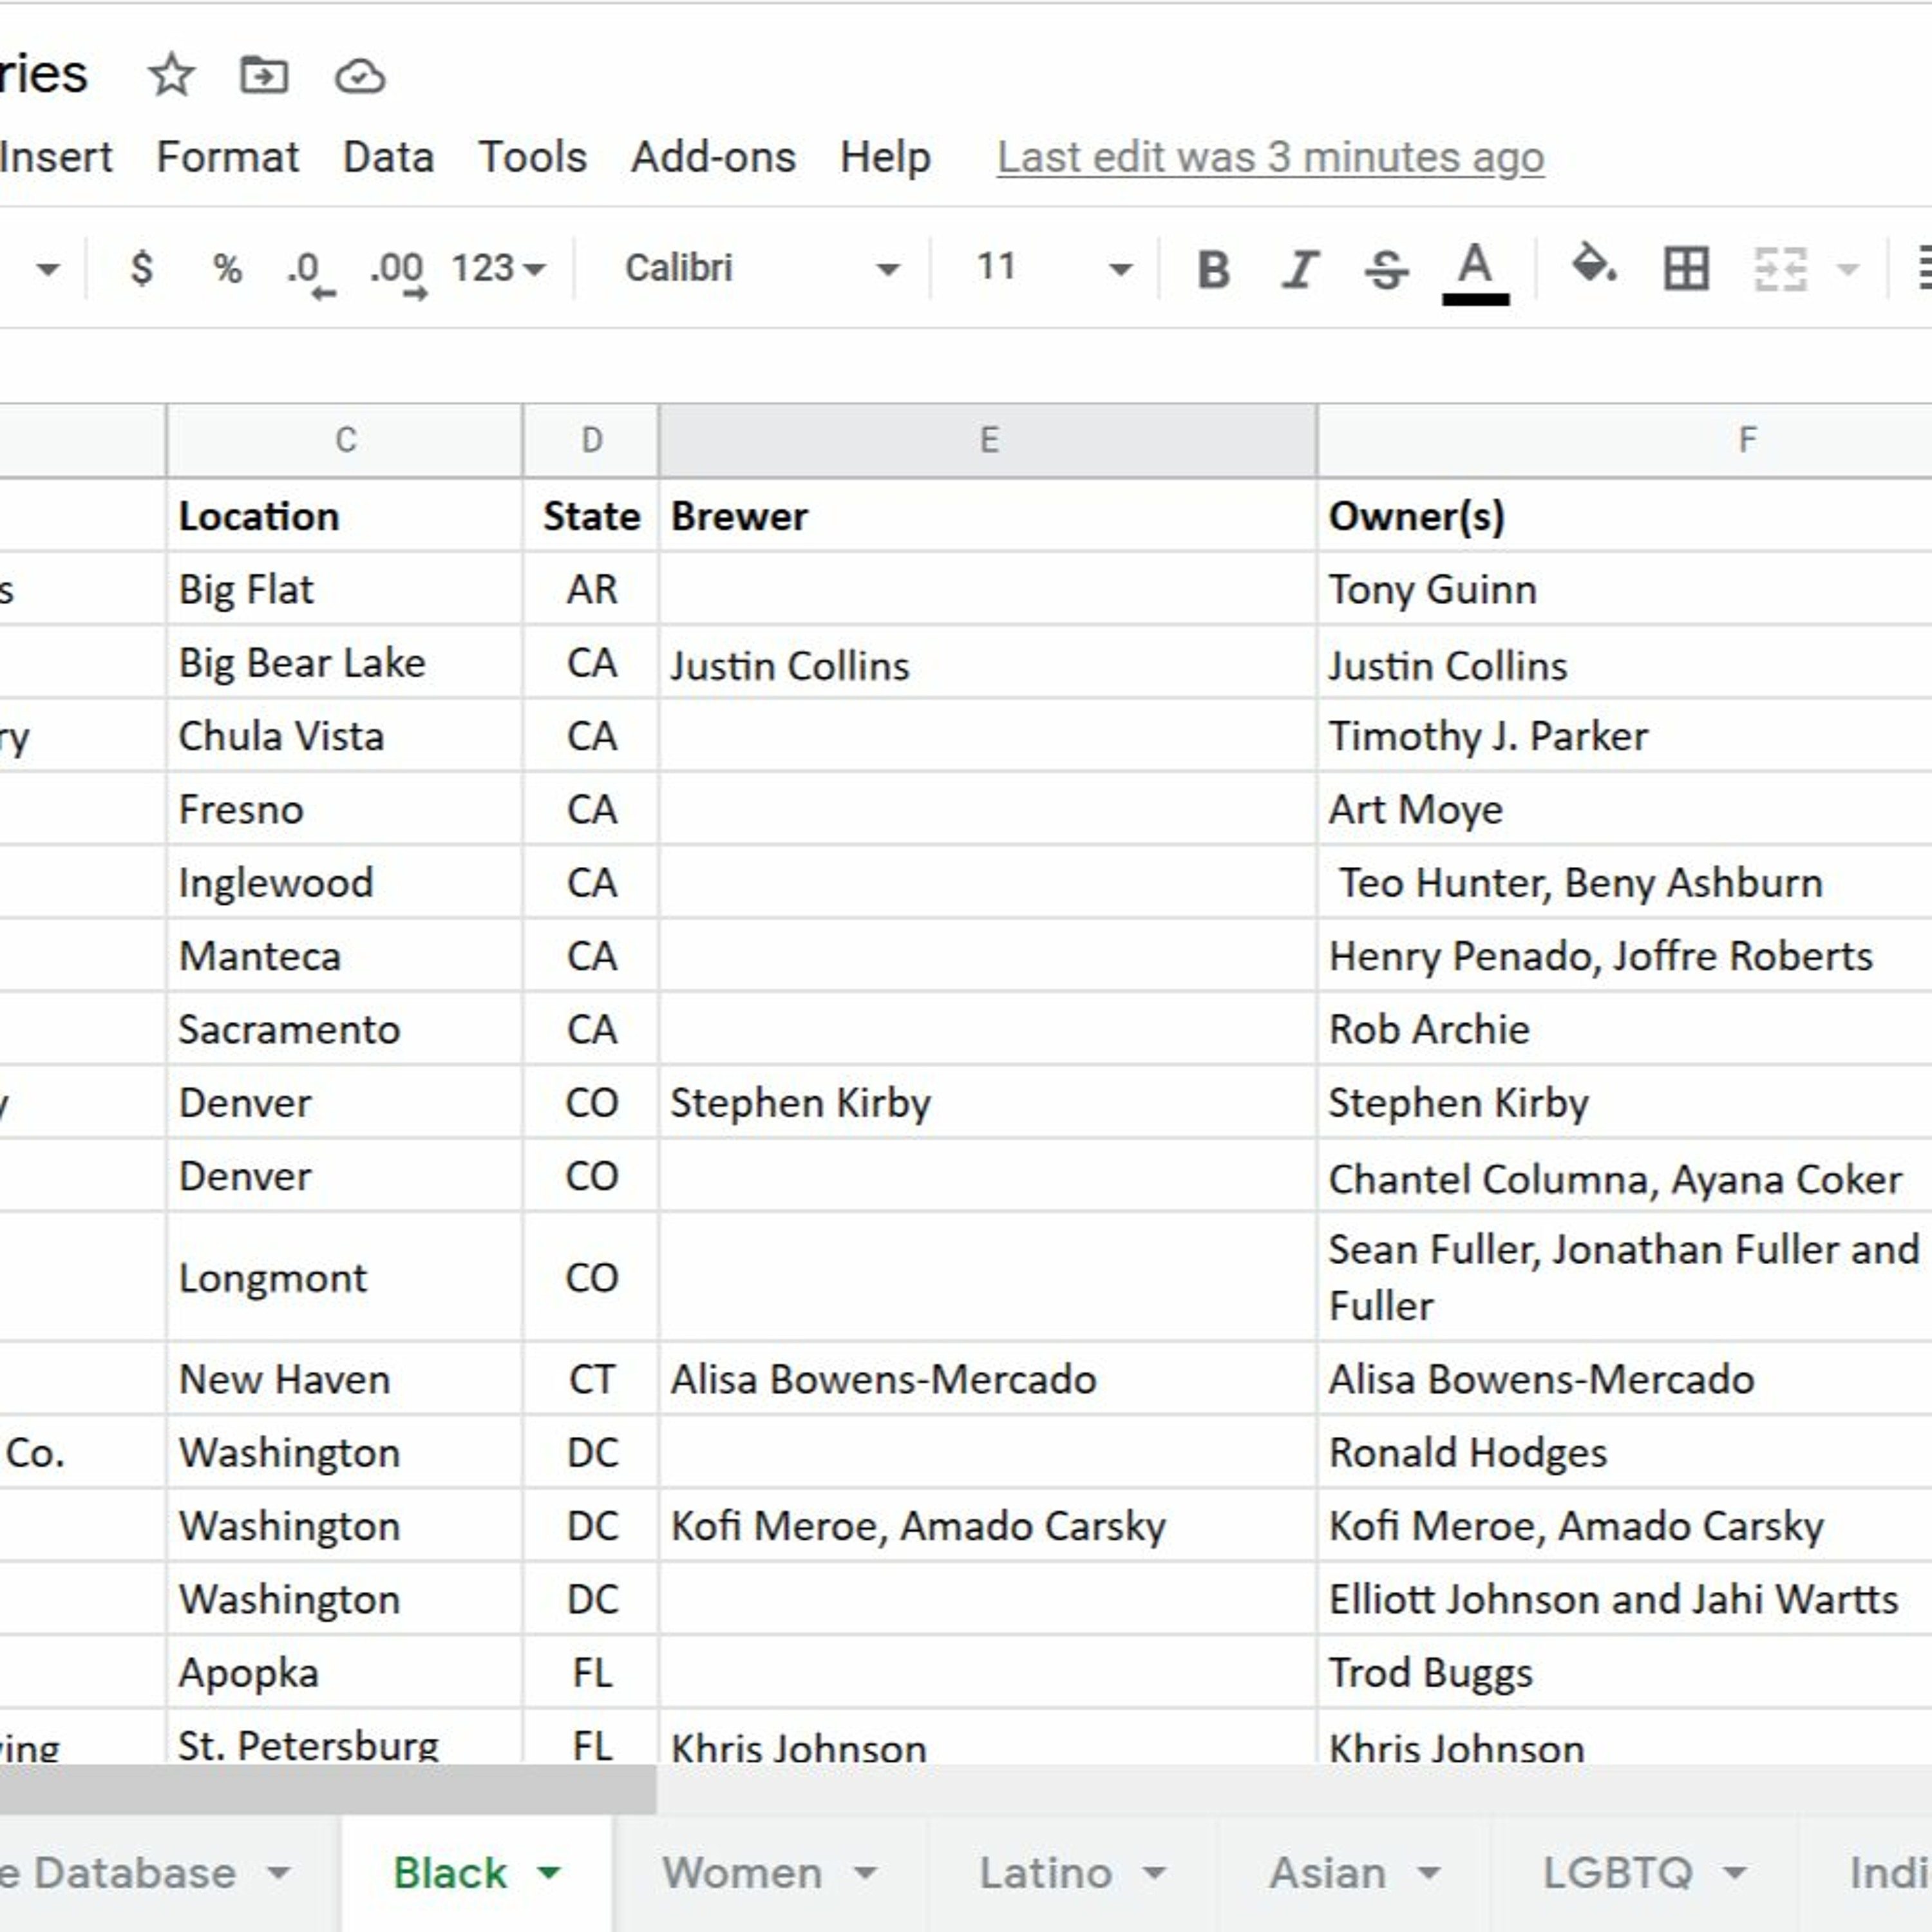Open the Format menu
Viewport: 1932px width, 1932px height.
coord(227,157)
